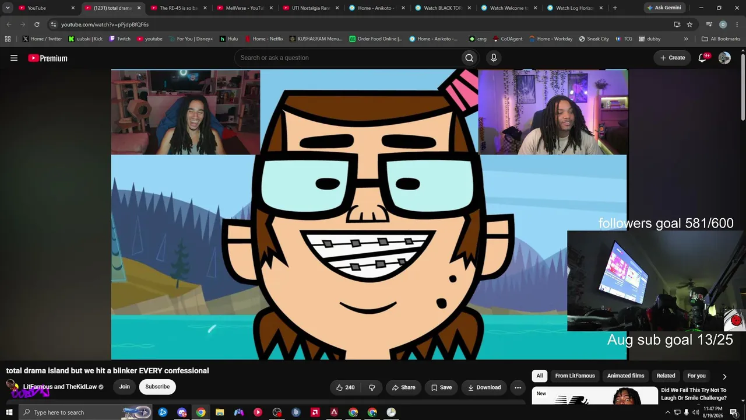Image resolution: width=746 pixels, height=420 pixels.
Task: Open LitFamous and TheKidLaw channel link
Action: (60, 387)
